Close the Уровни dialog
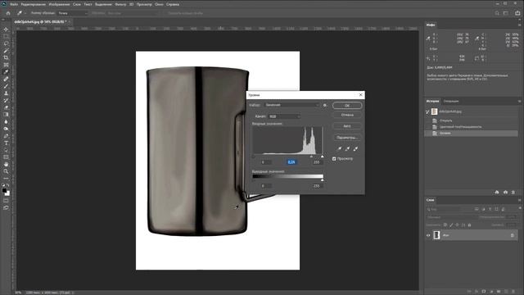 (360, 95)
